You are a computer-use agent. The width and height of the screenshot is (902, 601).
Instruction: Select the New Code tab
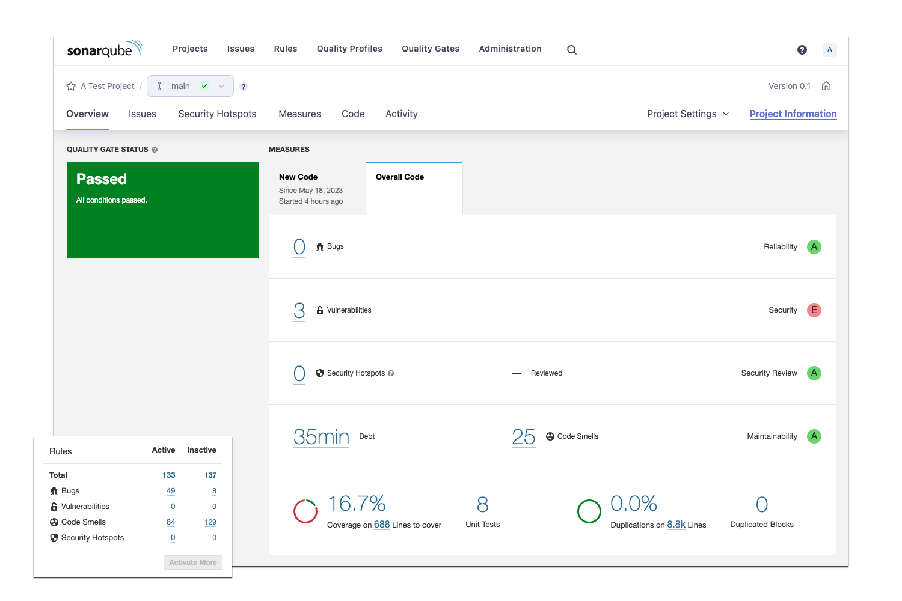click(318, 188)
